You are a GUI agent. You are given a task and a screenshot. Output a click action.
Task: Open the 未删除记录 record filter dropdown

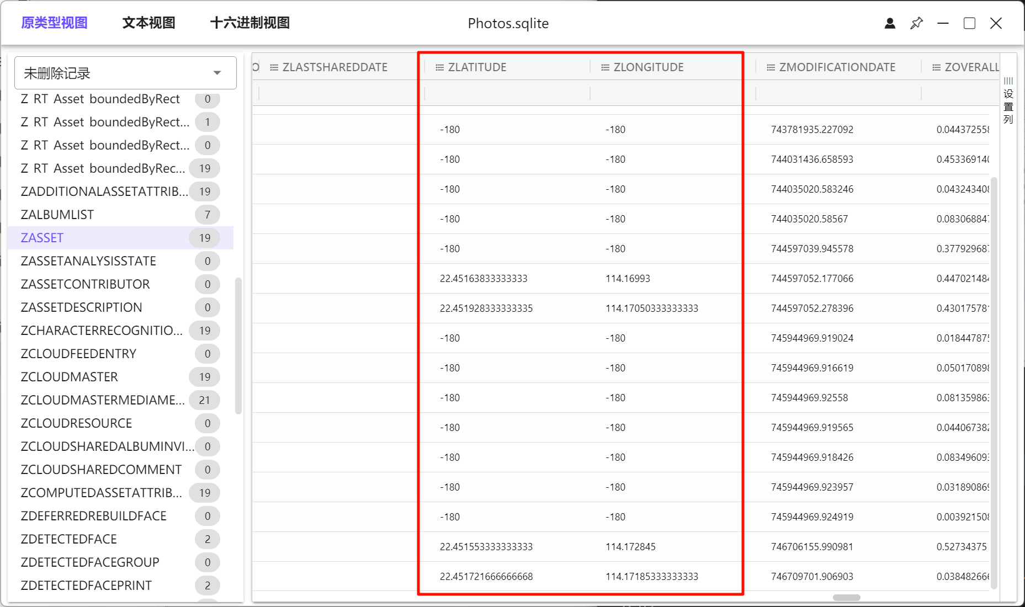click(125, 73)
